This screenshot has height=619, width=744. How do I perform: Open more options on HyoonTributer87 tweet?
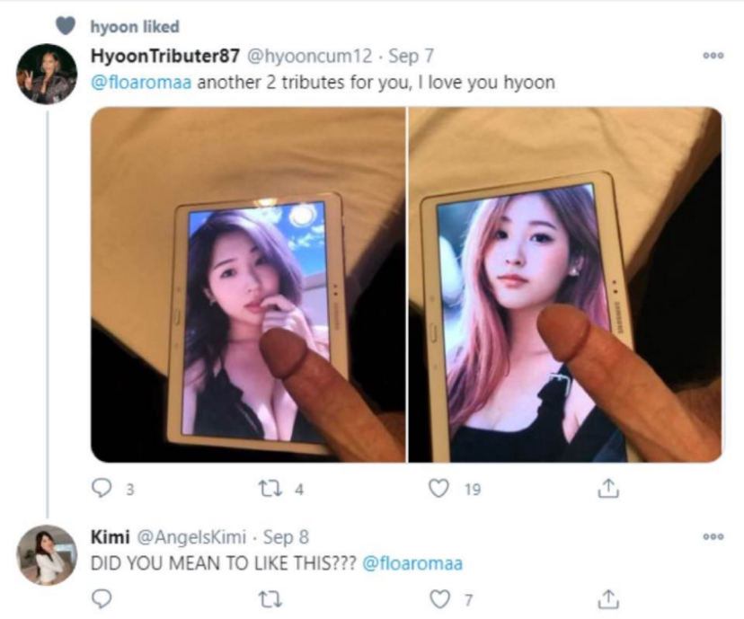coord(713,56)
